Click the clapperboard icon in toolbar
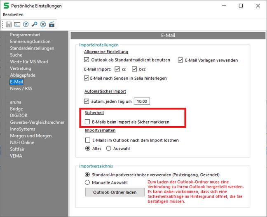The height and width of the screenshot is (217, 267). (52, 24)
